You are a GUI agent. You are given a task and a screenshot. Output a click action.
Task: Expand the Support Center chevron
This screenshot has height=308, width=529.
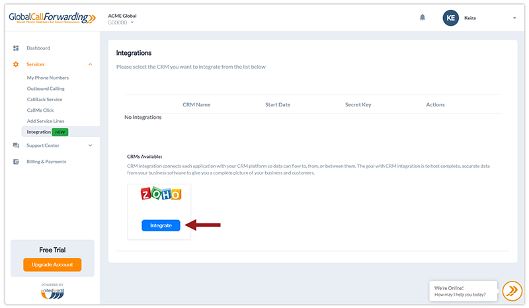[90, 145]
